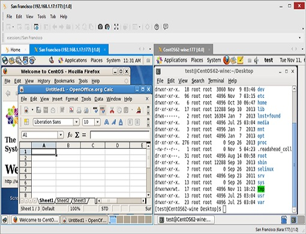Viewport: 306px width, 234px height.
Task: Click the Format Paintbrush icon in Calc
Action: pos(139,110)
